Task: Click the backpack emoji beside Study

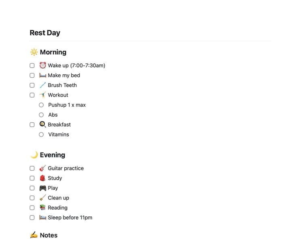Action: click(43, 178)
